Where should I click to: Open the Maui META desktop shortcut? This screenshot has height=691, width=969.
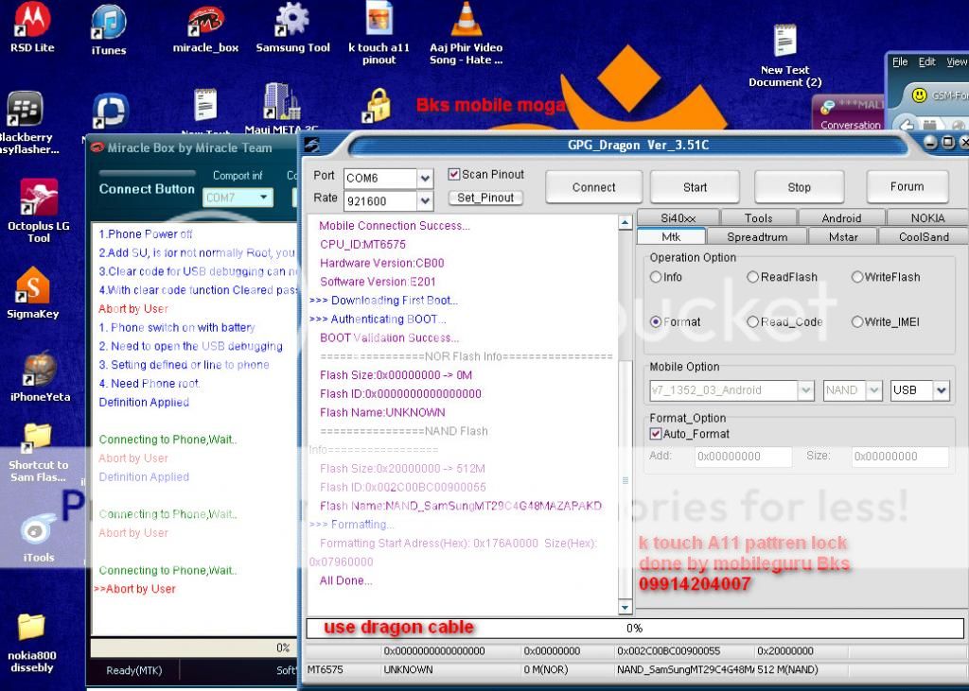coord(281,108)
